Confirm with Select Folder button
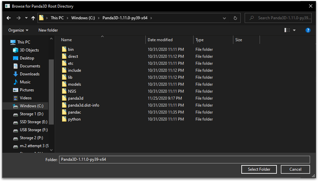Image resolution: width=318 pixels, height=181 pixels. click(259, 169)
